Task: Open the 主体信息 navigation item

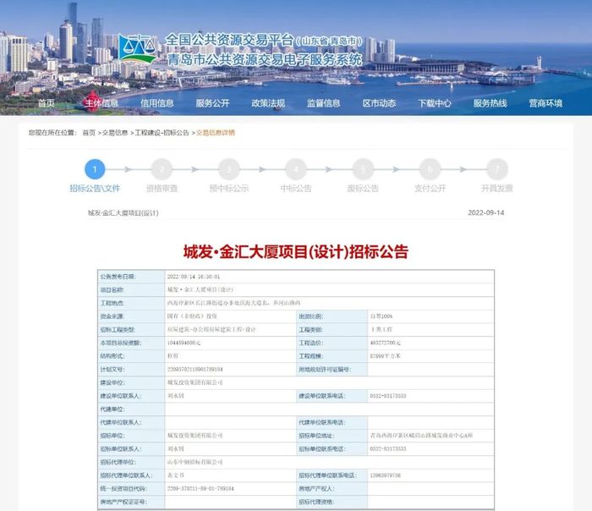Action: 101,103
